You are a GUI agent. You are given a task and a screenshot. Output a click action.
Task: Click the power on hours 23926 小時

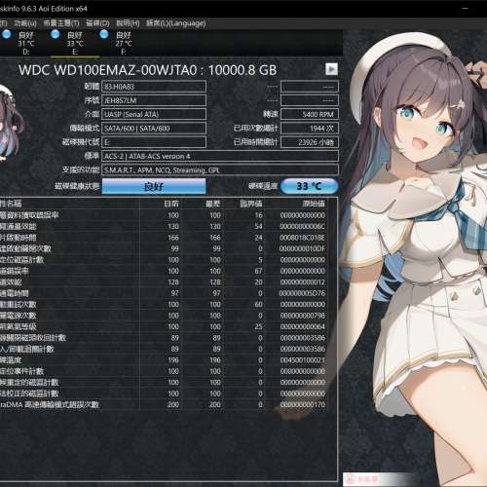pyautogui.click(x=310, y=142)
